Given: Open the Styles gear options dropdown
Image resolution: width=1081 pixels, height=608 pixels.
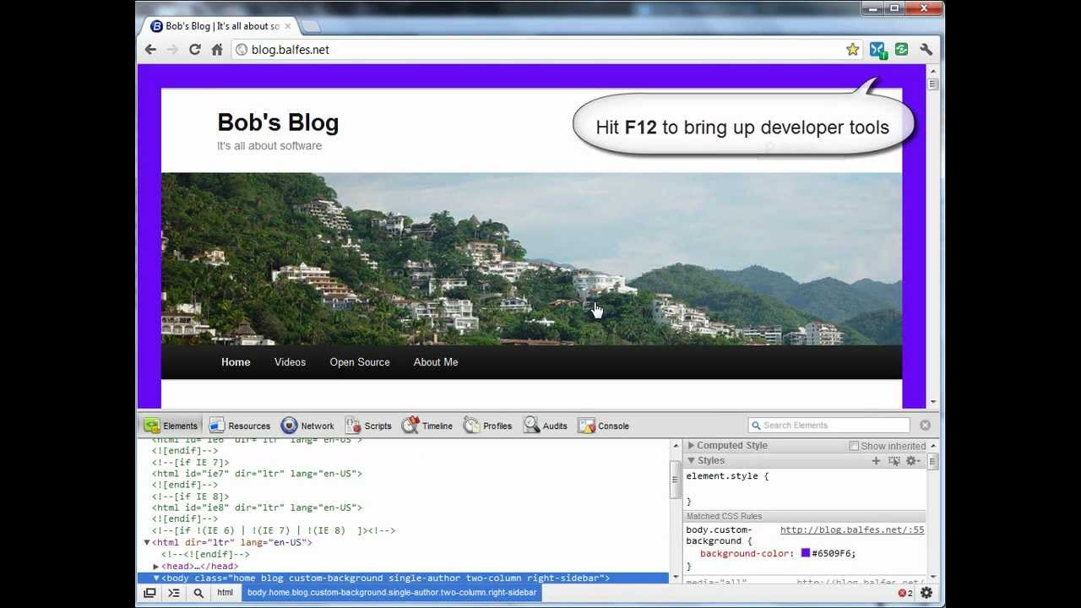Looking at the screenshot, I should (x=912, y=460).
